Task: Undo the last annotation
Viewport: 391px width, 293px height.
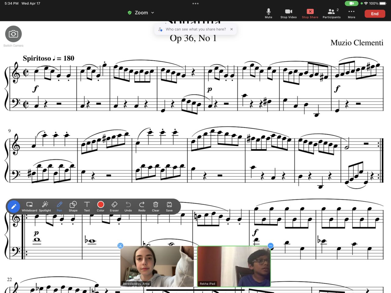Action: coord(128,207)
